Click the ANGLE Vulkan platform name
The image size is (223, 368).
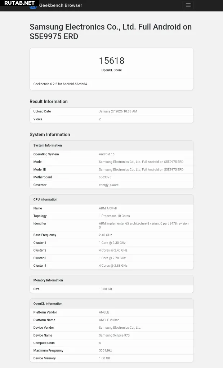(x=109, y=320)
